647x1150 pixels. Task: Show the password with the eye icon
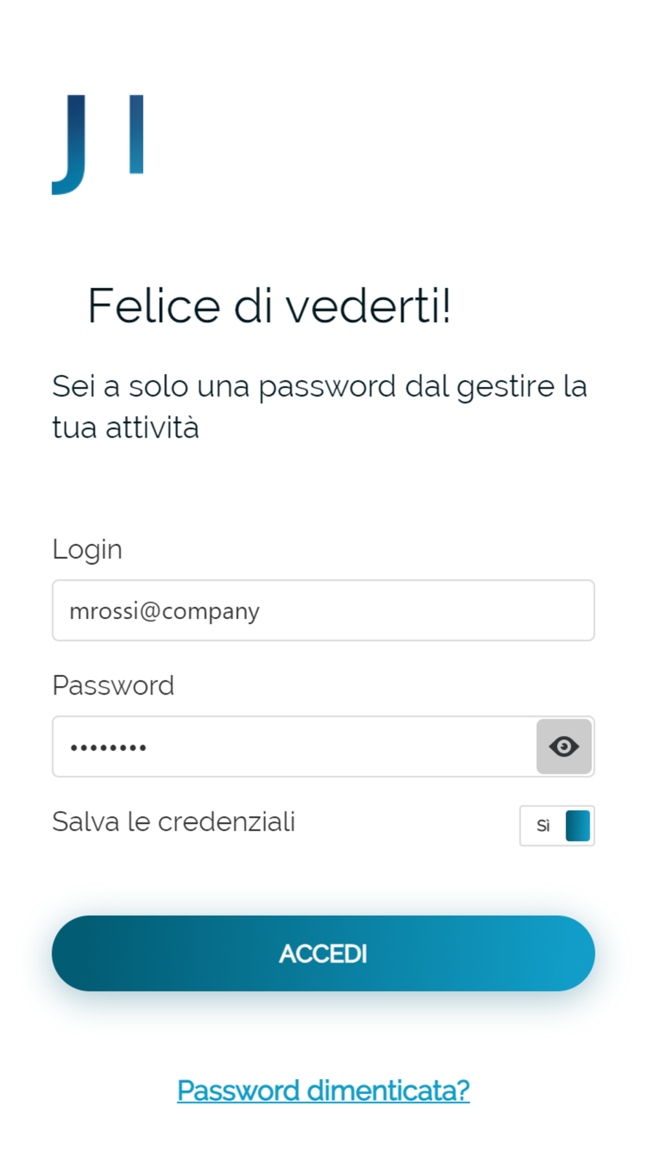tap(564, 746)
